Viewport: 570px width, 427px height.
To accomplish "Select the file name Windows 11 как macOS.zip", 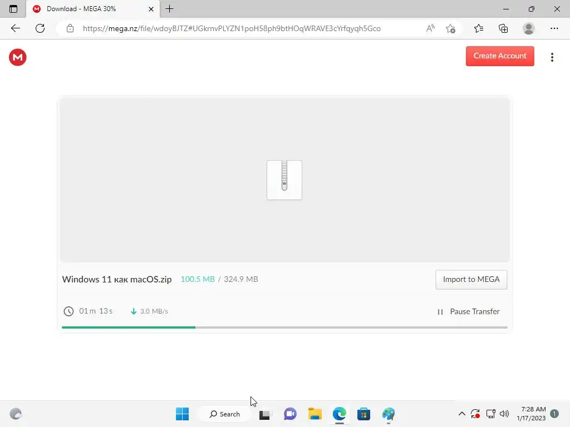I will coord(117,279).
